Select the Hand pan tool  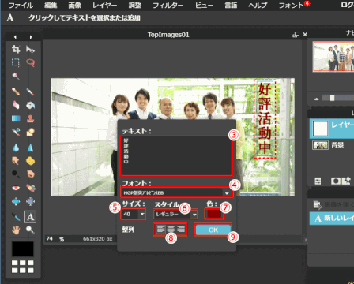16,230
